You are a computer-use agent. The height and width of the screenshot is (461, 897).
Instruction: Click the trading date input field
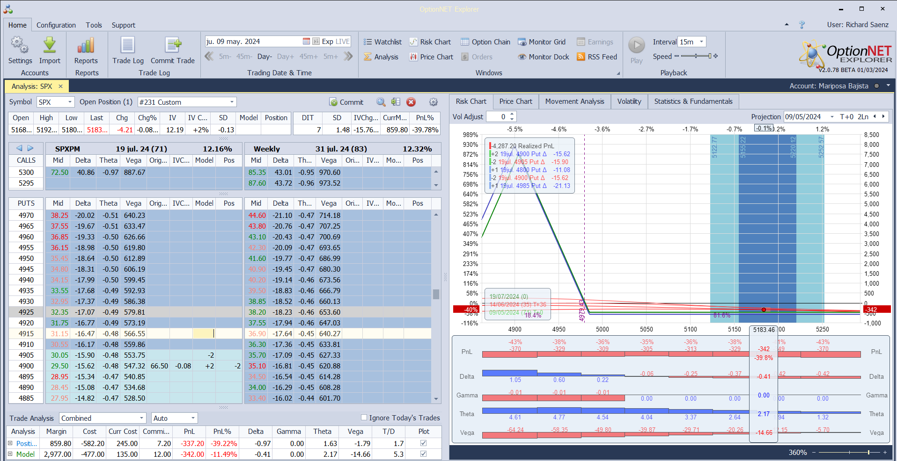[253, 42]
